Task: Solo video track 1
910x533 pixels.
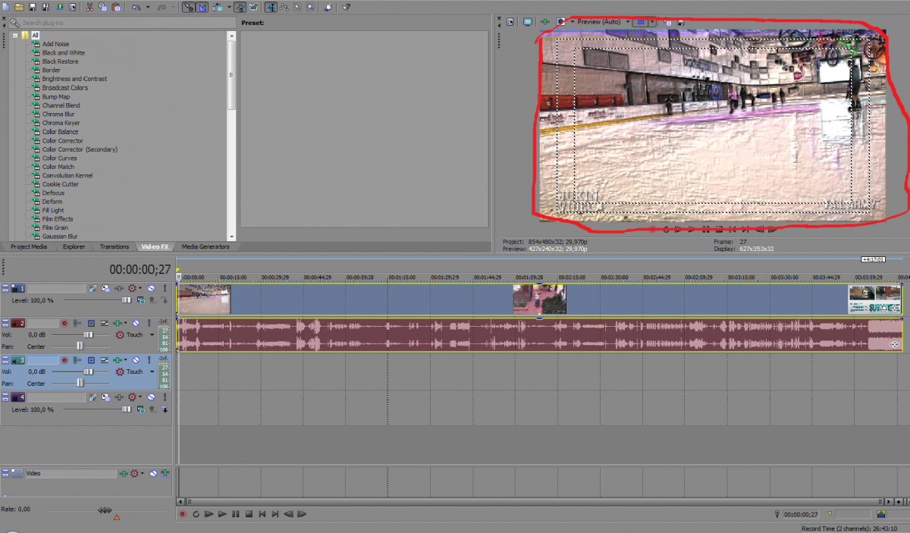Action: pos(165,288)
